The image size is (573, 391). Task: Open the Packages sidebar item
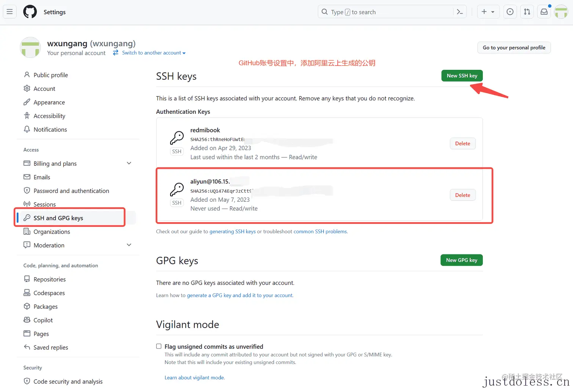click(45, 306)
